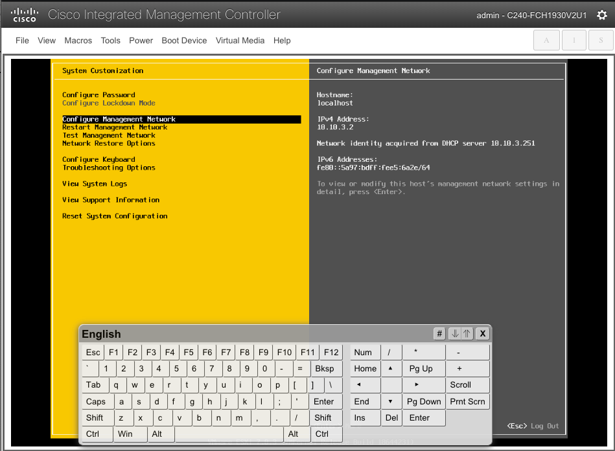Select highlighted Configure Management Network row

[x=181, y=119]
